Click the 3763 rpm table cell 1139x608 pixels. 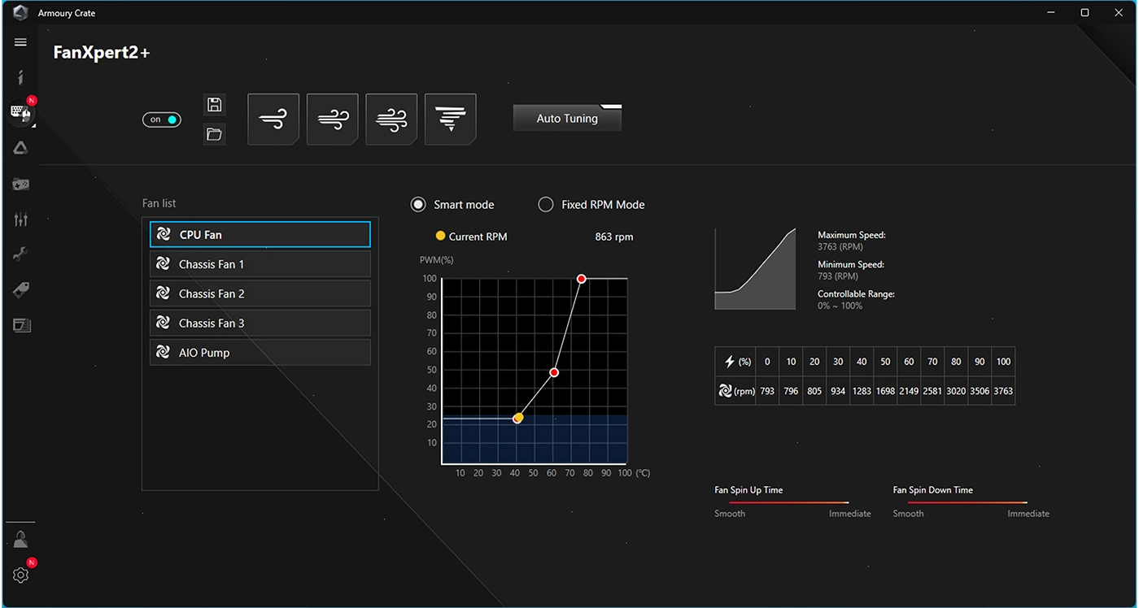(1003, 391)
